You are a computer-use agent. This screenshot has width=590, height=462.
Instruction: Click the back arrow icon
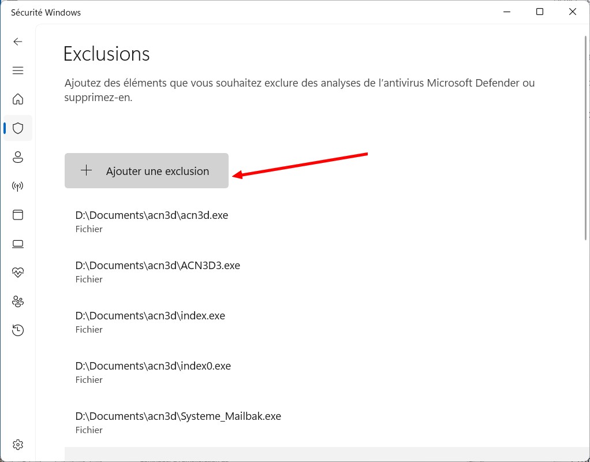18,42
